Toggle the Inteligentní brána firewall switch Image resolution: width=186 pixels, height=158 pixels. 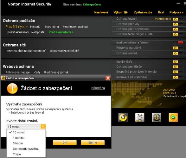[x=178, y=42]
